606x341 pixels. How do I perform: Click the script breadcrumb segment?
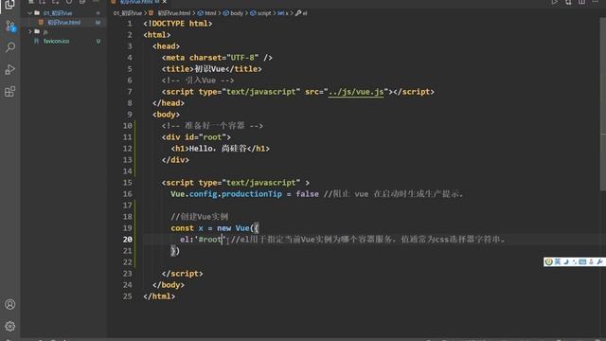[261, 13]
